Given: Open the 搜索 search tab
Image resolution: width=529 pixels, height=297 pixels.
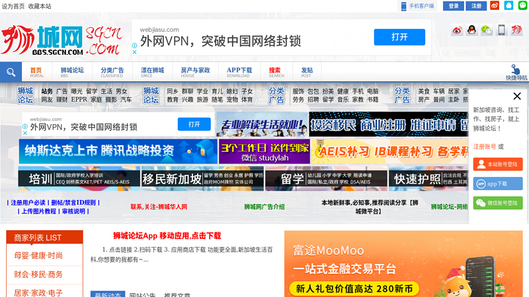Looking at the screenshot, I should [276, 72].
